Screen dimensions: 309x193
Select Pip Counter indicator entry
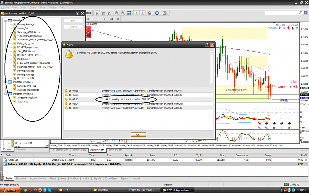23,59
